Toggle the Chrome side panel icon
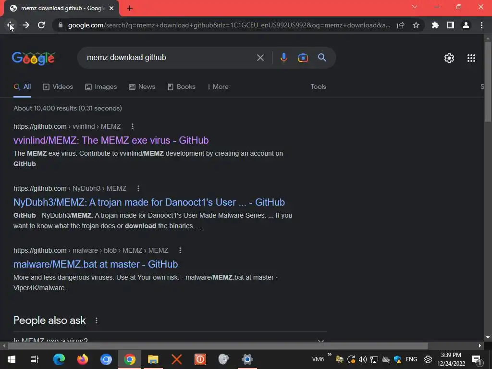 click(451, 25)
